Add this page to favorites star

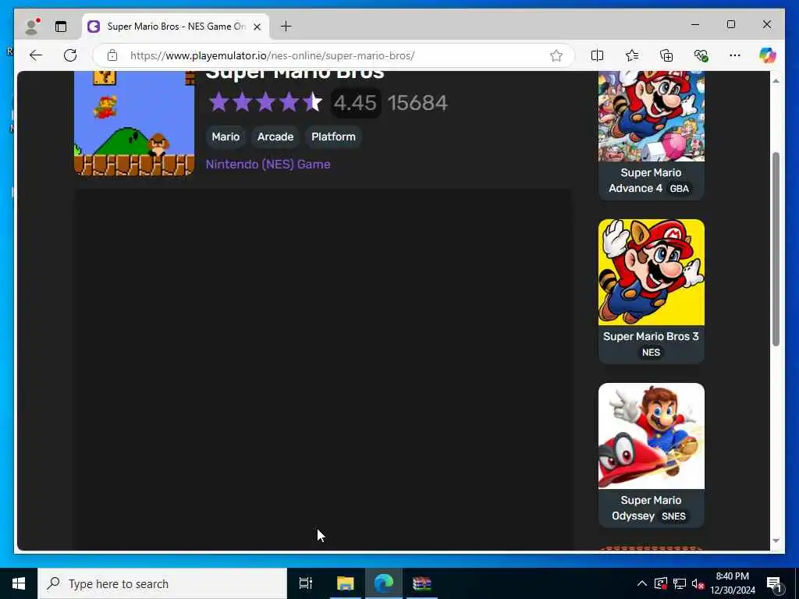pos(556,55)
